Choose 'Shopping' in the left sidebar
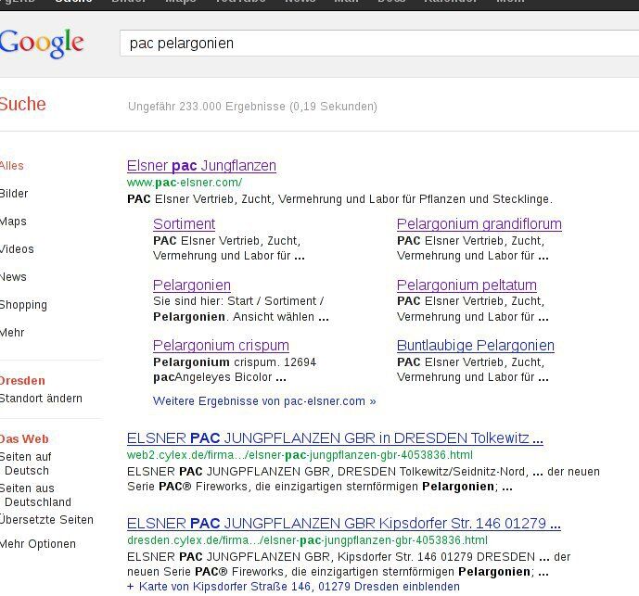 23,305
